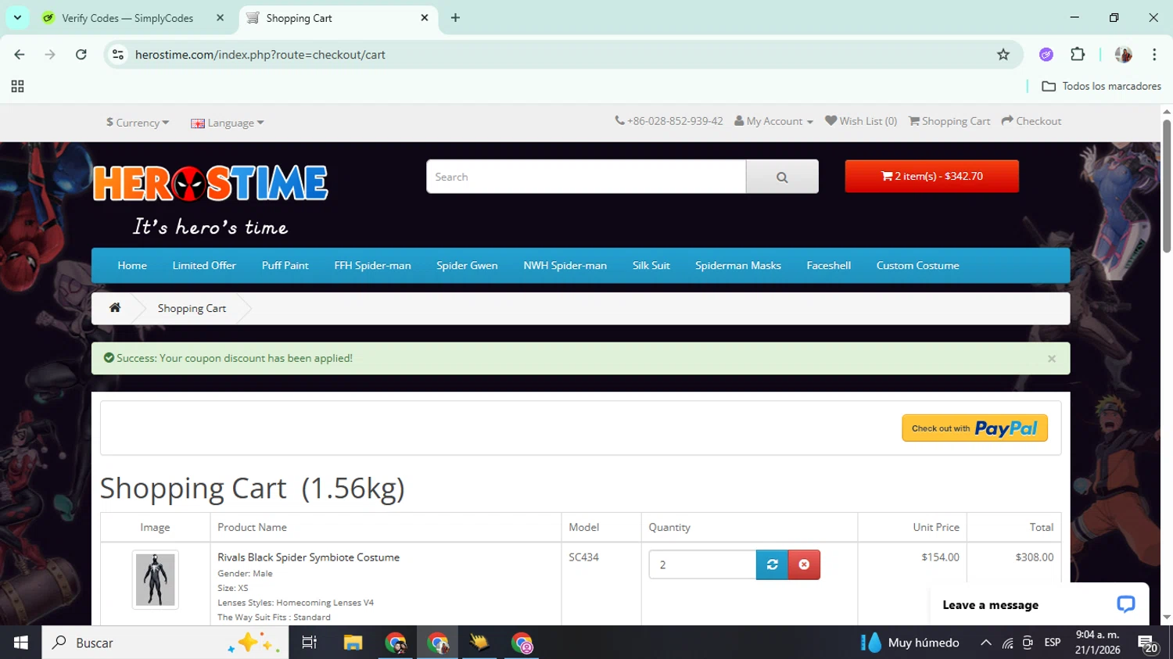Open the Custom Costume category
The width and height of the screenshot is (1173, 659).
(917, 266)
